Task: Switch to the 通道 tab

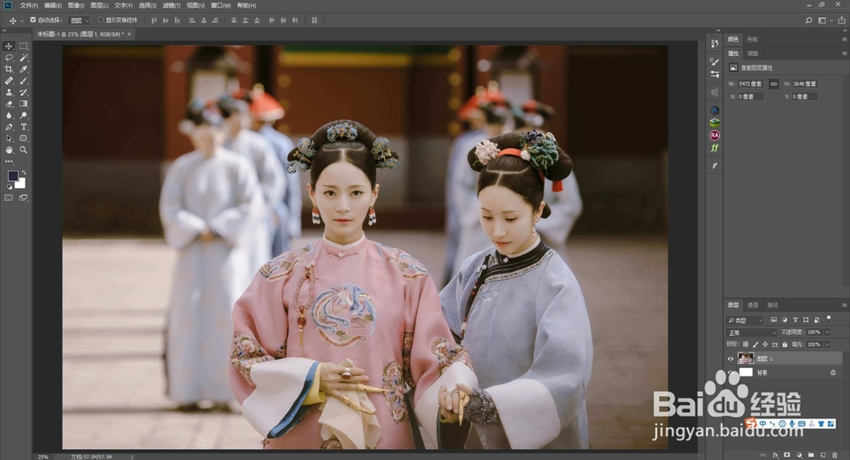Action: point(752,305)
